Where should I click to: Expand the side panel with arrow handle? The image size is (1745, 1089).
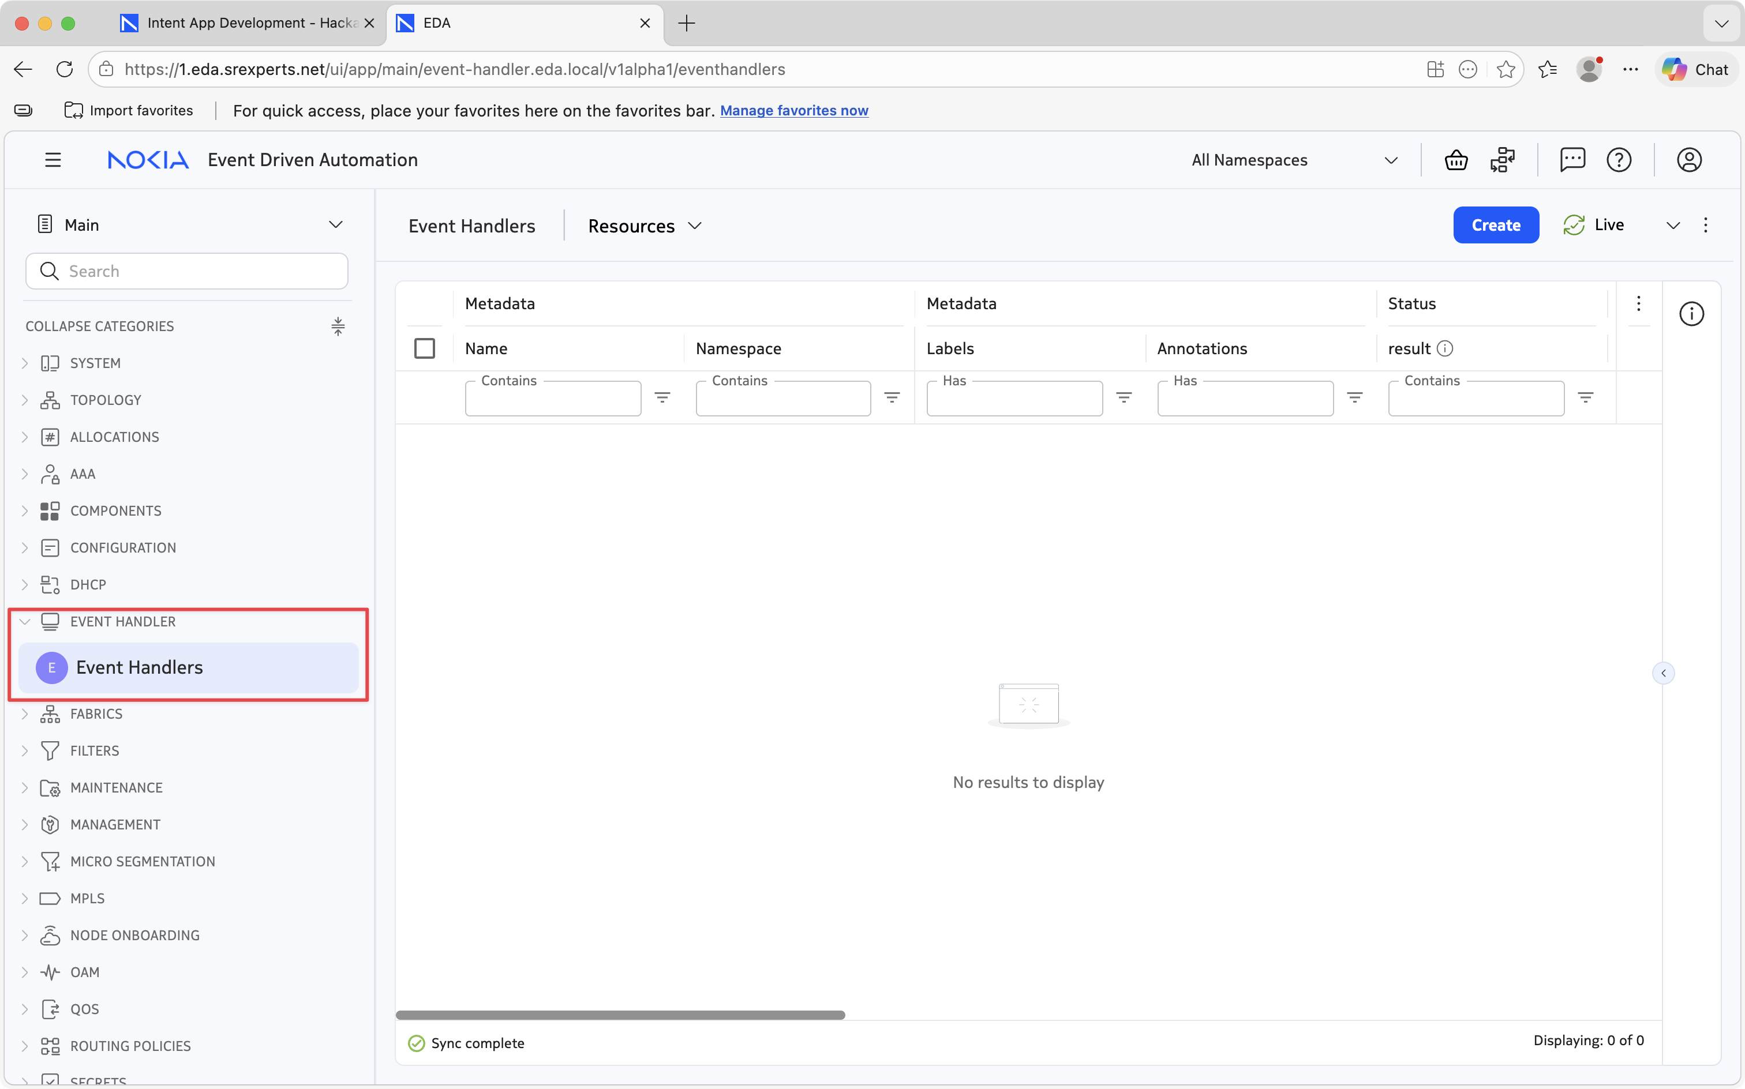pyautogui.click(x=1663, y=673)
